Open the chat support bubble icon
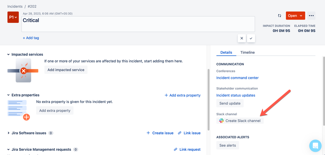The height and width of the screenshot is (155, 325). [315, 146]
